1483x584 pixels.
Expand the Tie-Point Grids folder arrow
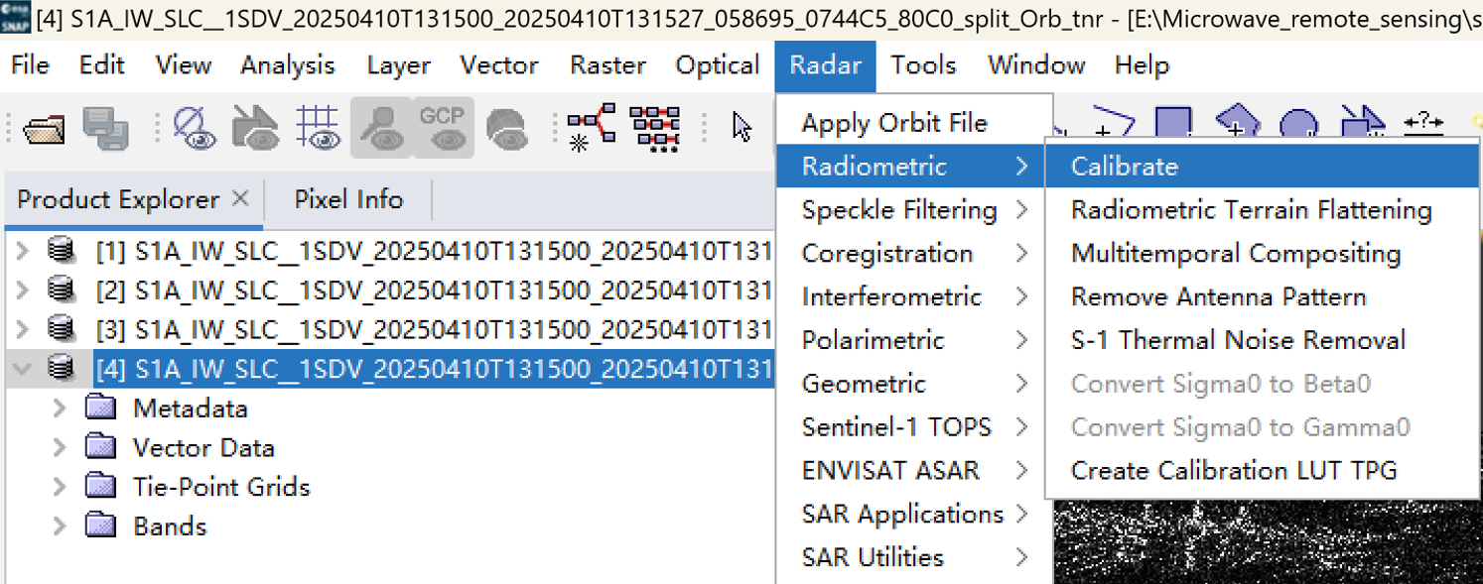pyautogui.click(x=60, y=487)
